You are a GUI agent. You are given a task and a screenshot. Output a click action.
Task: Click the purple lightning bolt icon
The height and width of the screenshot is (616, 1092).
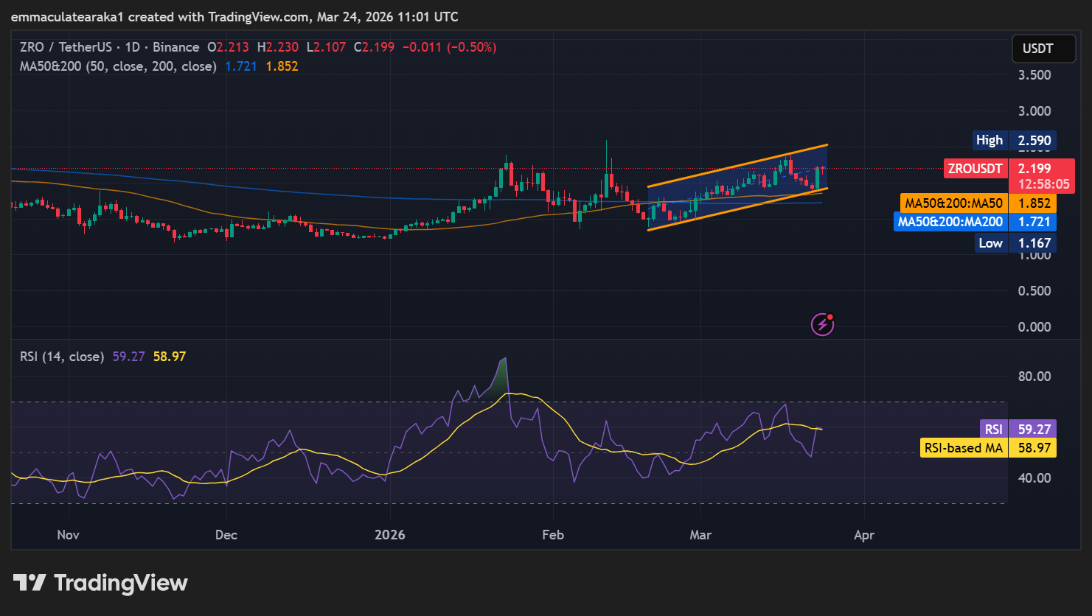click(821, 323)
